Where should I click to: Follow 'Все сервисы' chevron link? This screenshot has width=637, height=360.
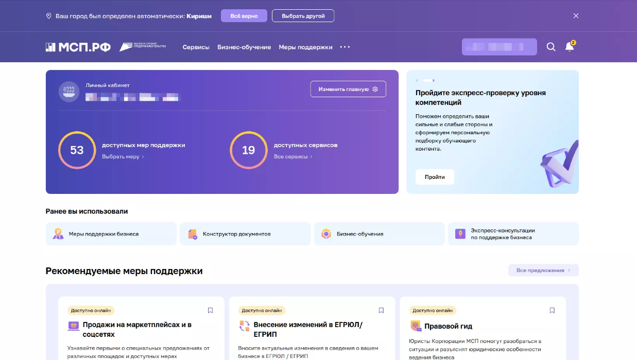click(293, 156)
